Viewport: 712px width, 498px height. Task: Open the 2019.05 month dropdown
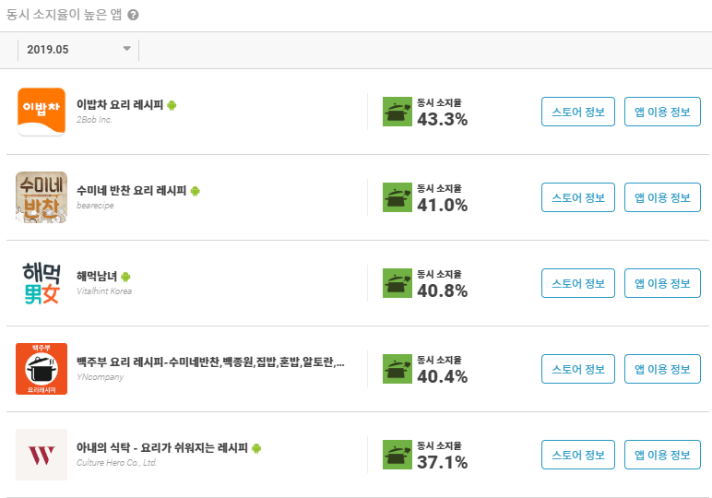[78, 50]
